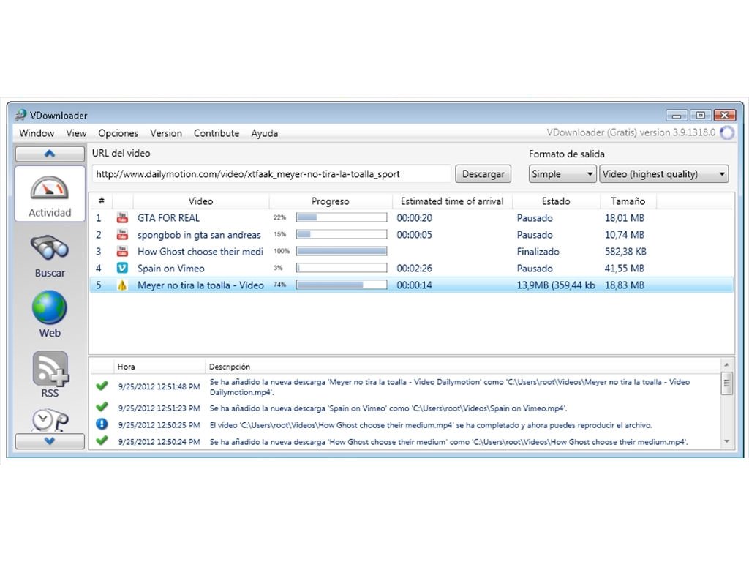Click the 41,55 MB size cell

625,268
